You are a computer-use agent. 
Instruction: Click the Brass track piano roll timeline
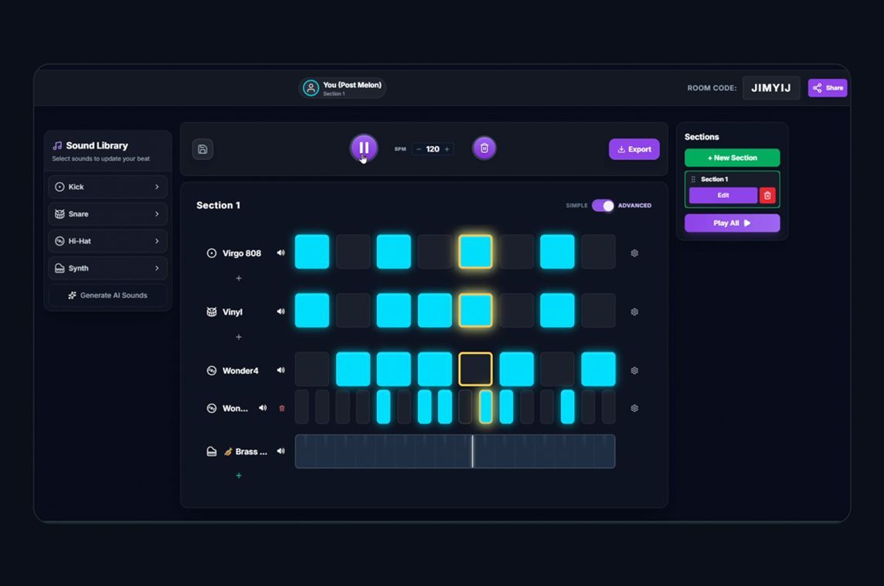[455, 451]
